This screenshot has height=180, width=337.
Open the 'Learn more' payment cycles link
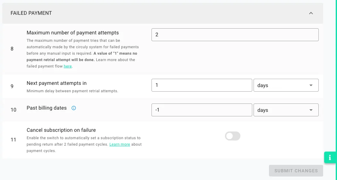(x=120, y=144)
